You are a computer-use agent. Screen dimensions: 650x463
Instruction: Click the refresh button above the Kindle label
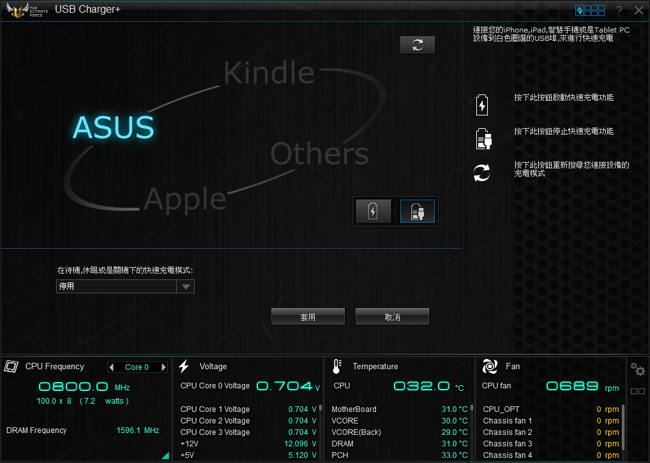418,45
